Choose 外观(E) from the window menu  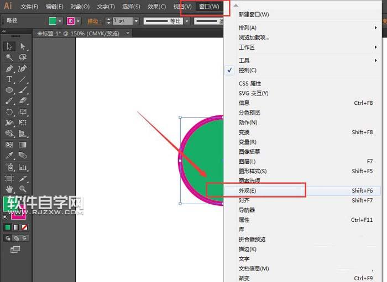302,190
